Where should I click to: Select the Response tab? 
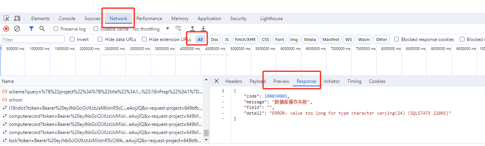(307, 81)
